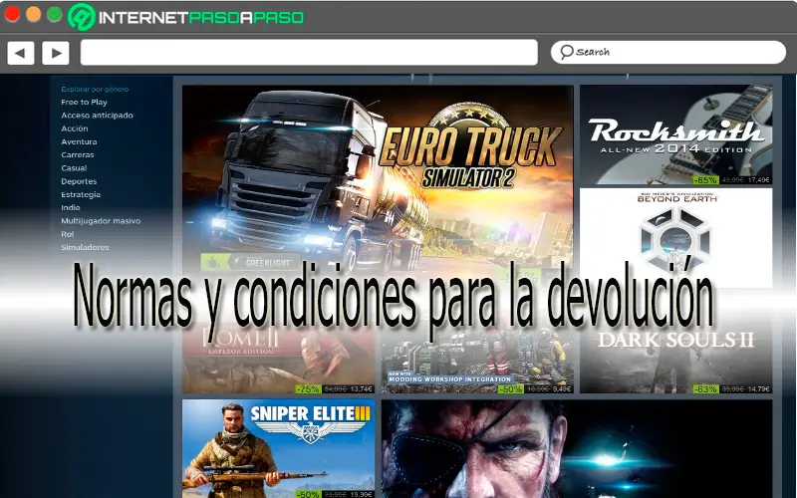797x498 pixels.
Task: Click the browser back arrow button
Action: [21, 53]
